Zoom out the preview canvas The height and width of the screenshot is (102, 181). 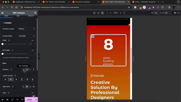(111, 13)
